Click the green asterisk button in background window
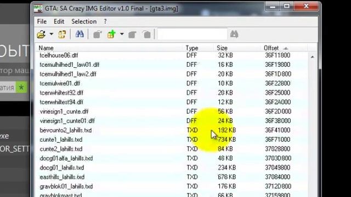 pos(21,88)
